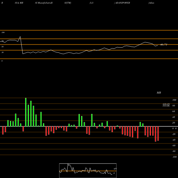Viewport: 178px width, 178px height.
Task: Click the 0 label below the RSI chart
Action: 2,61
